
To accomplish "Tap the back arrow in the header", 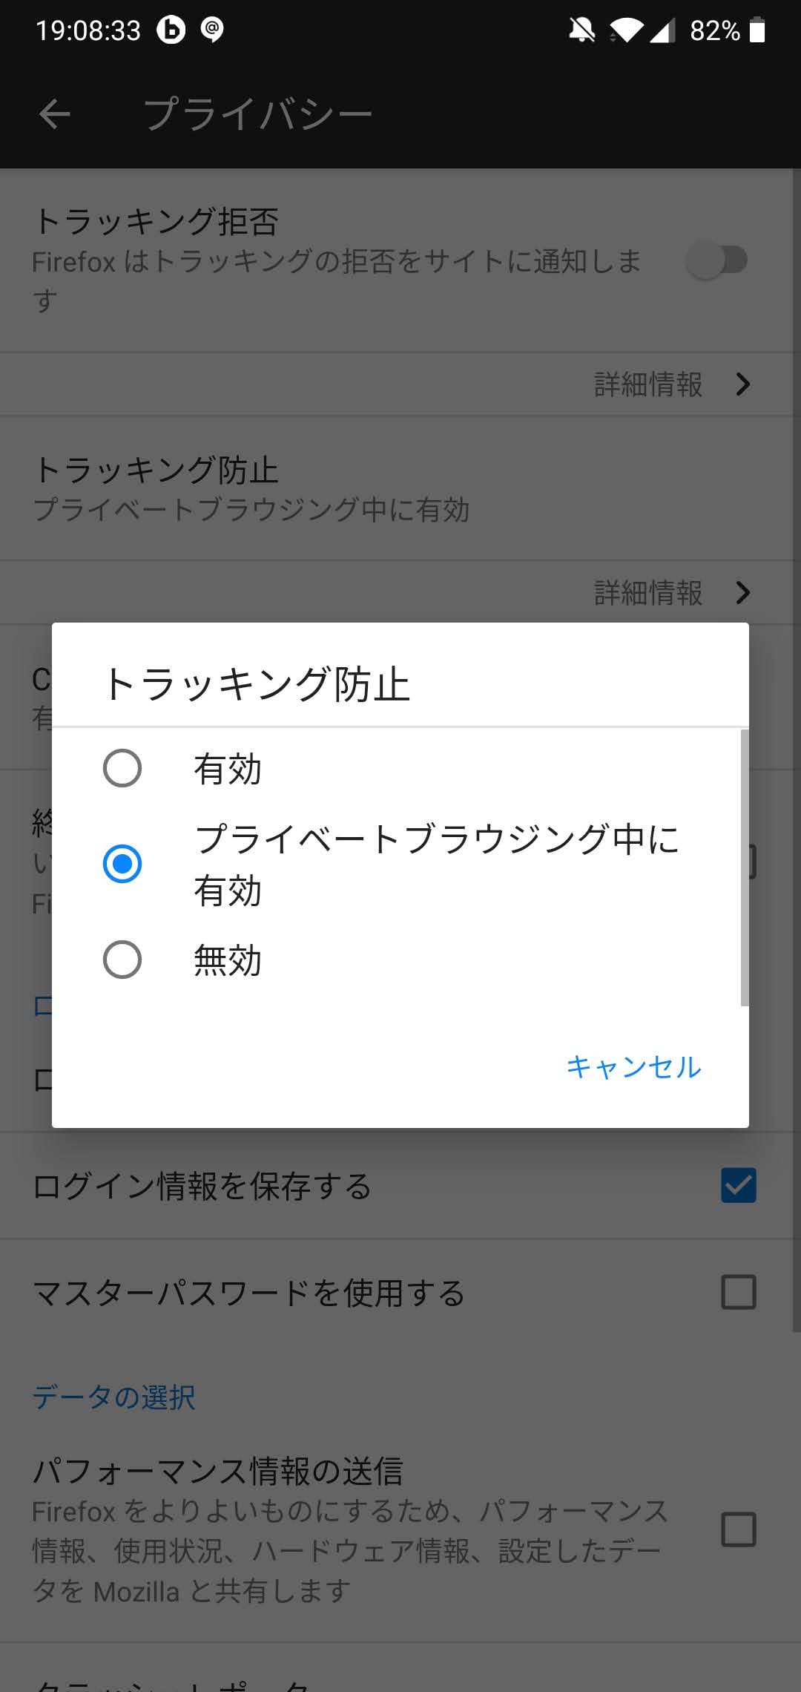I will [54, 114].
